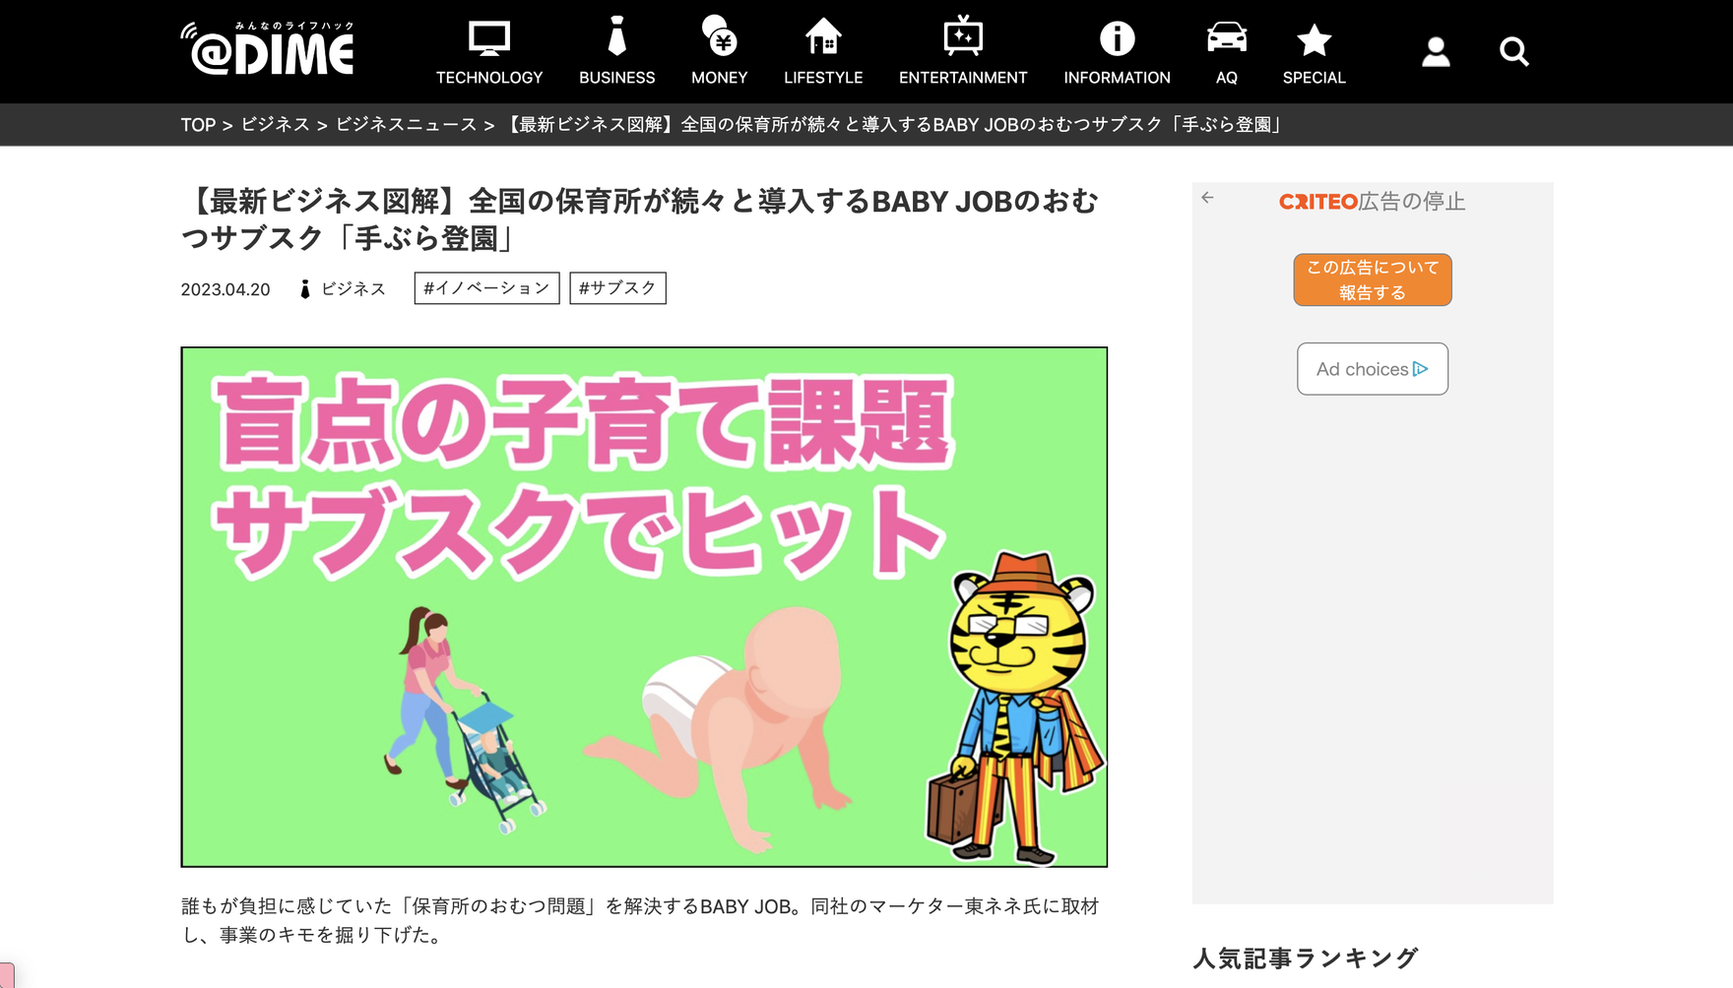Open the TECHNOLOGY monitor icon
Viewport: 1733px width, 988px height.
(489, 37)
